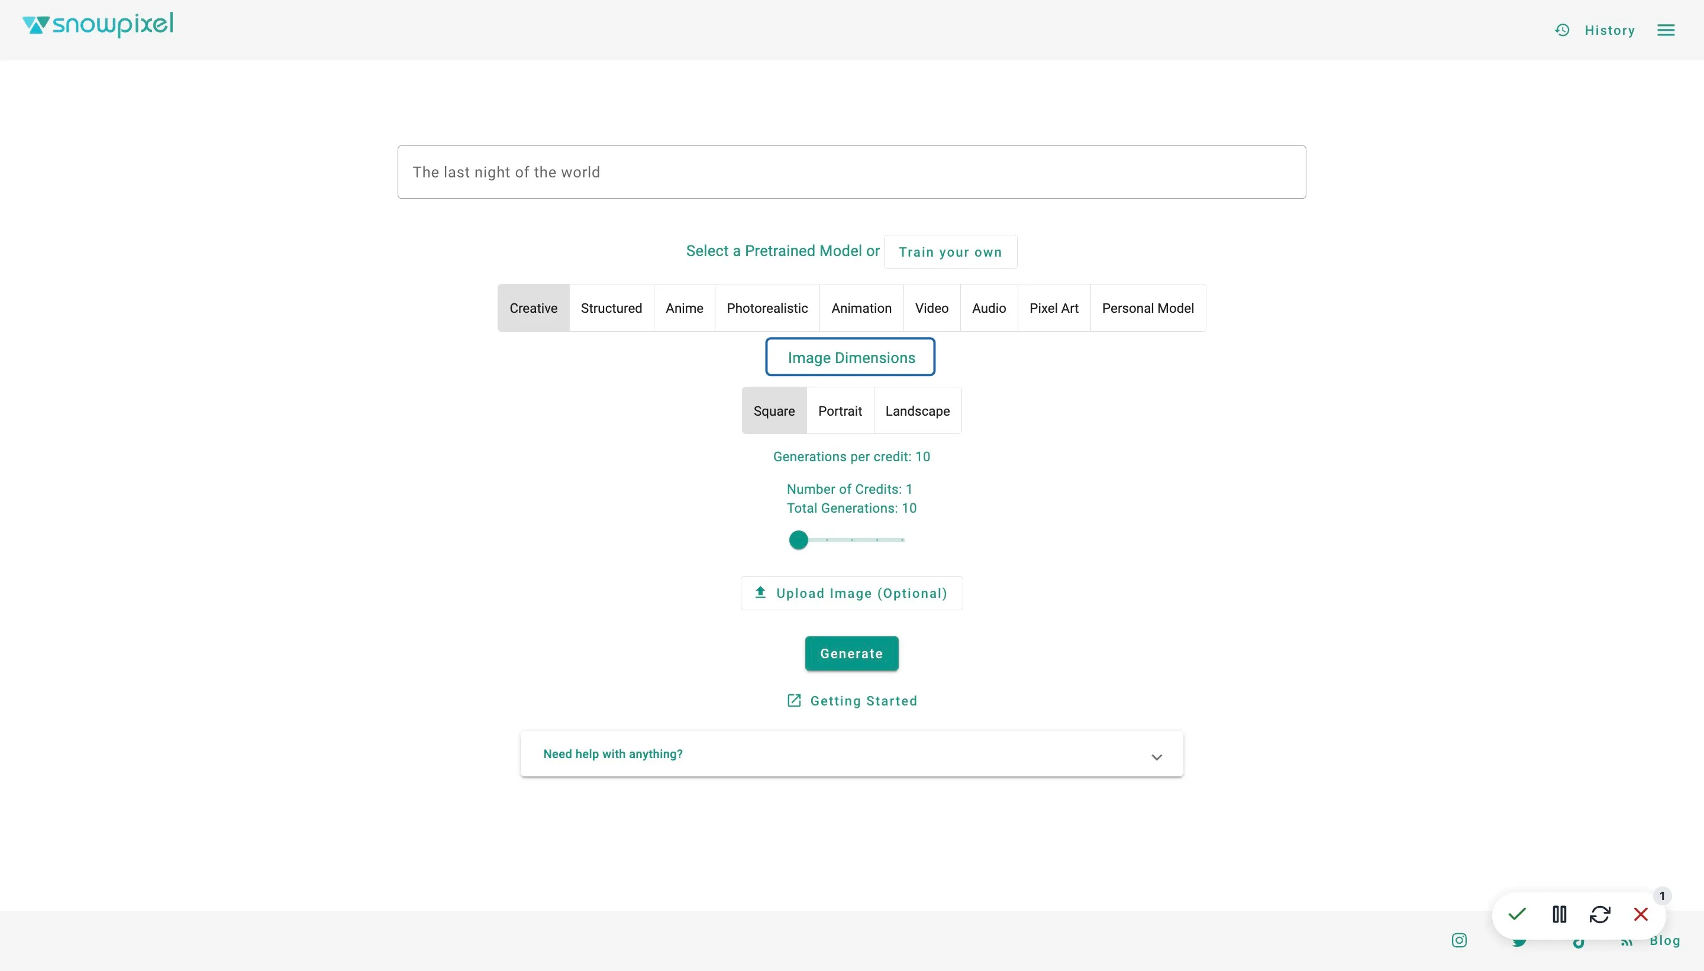Click the Instagram icon in footer

(1459, 940)
